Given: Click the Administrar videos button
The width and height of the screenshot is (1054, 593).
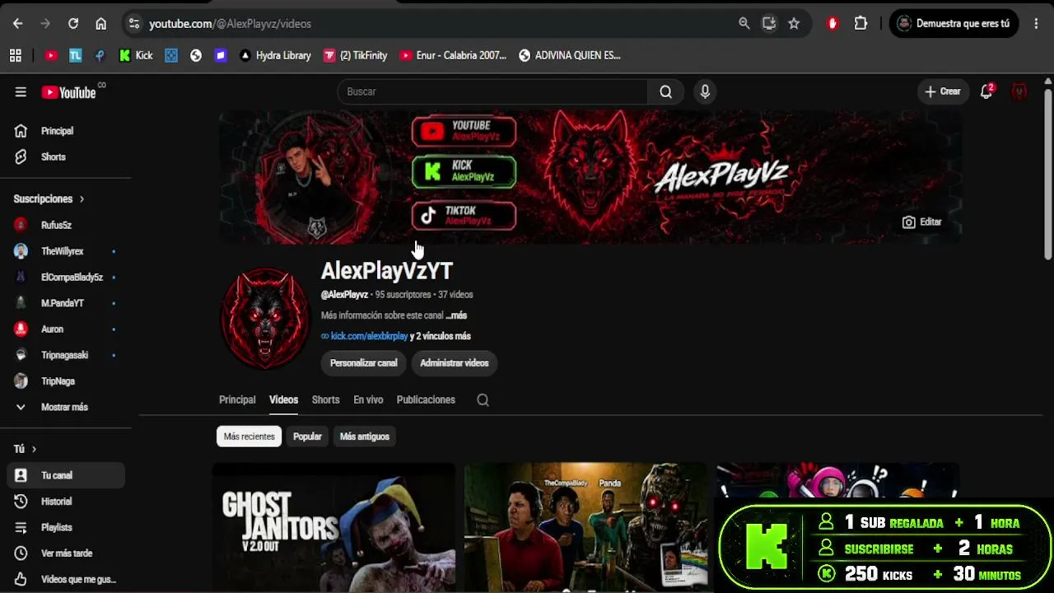Looking at the screenshot, I should pyautogui.click(x=455, y=363).
